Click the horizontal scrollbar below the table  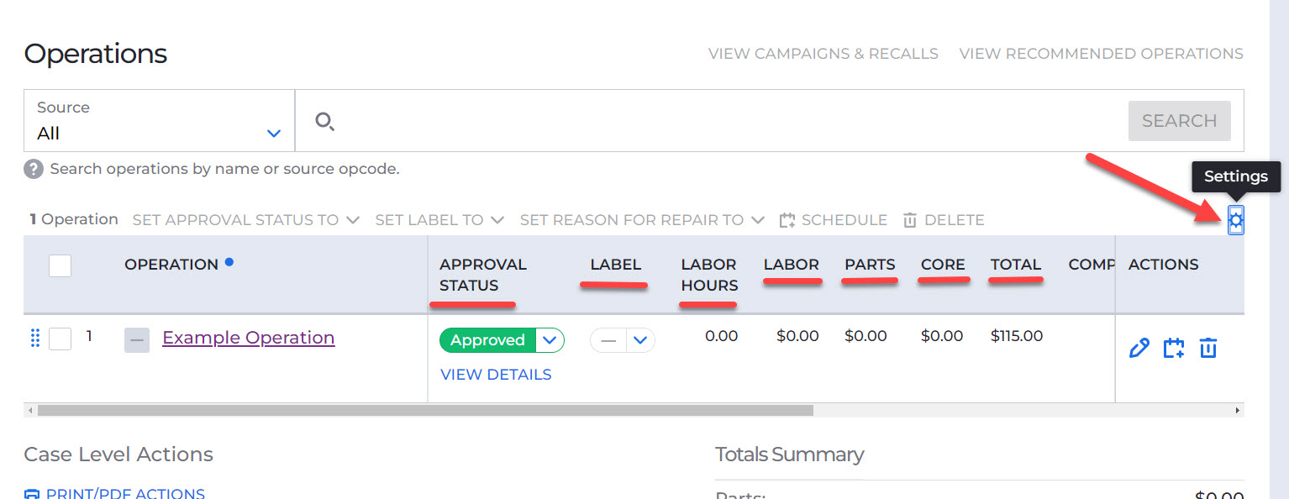click(x=420, y=410)
